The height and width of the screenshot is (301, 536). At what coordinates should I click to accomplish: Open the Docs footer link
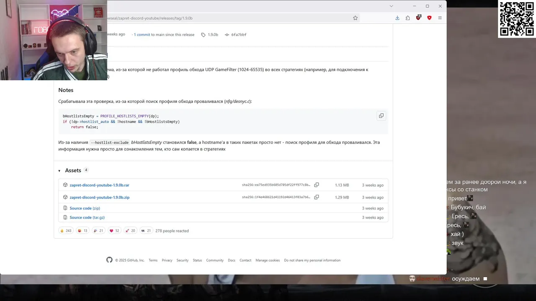[x=232, y=260]
